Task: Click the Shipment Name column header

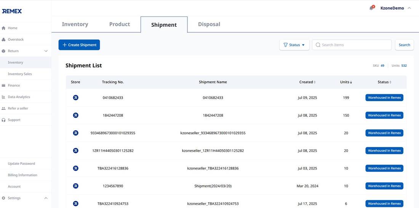Action: pos(213,82)
